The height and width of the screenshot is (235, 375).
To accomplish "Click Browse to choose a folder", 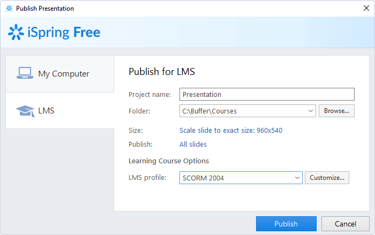I will pyautogui.click(x=336, y=111).
